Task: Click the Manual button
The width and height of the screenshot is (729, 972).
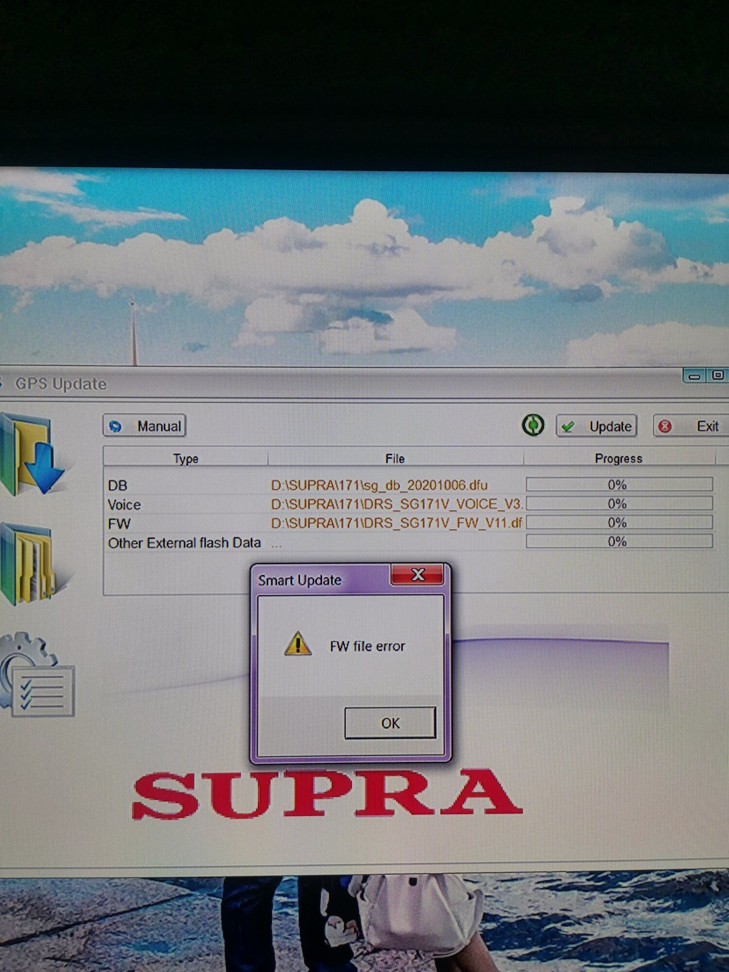Action: (x=144, y=426)
